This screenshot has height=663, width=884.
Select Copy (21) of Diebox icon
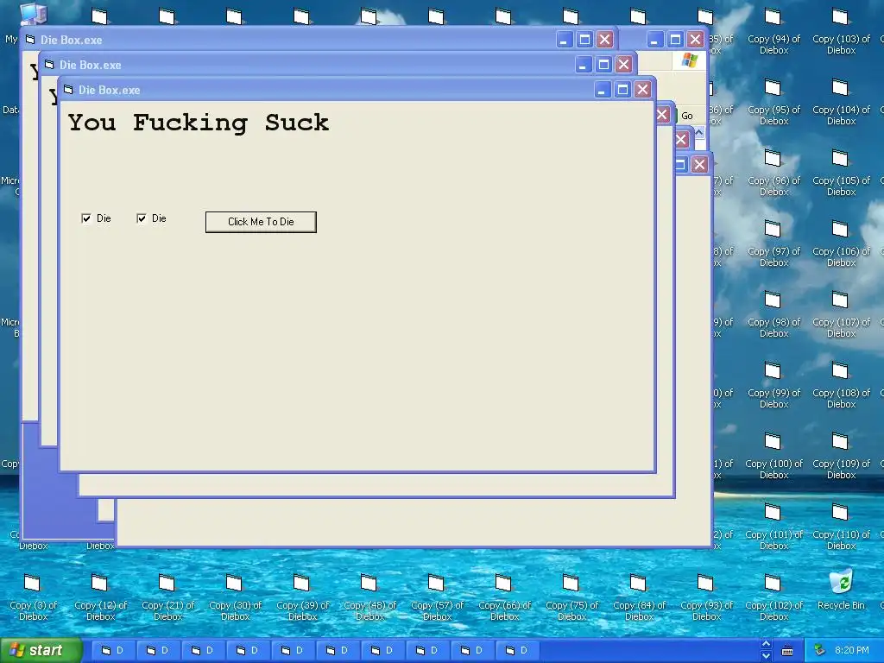(167, 599)
